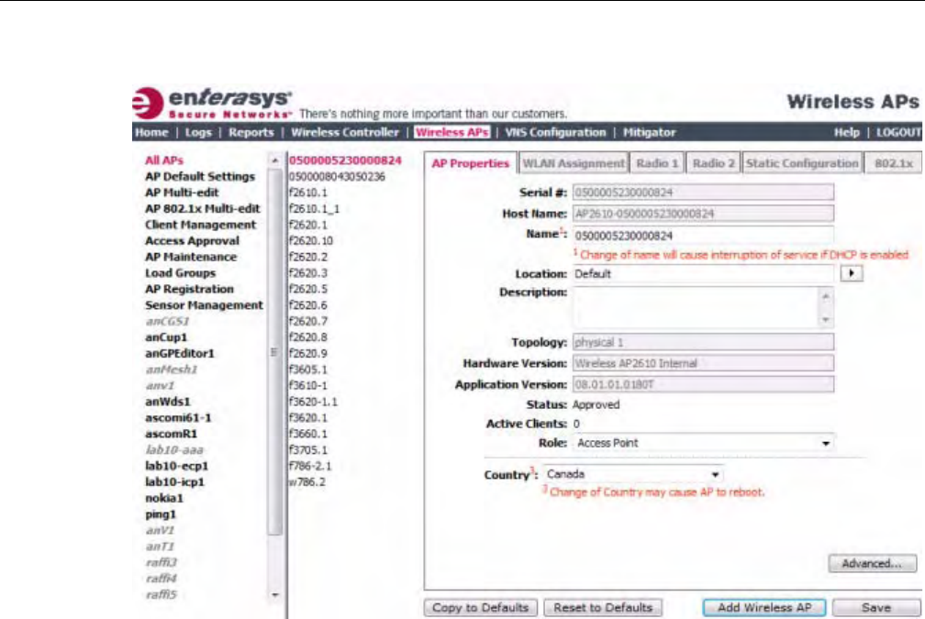
Task: Switch to 802.1x tab
Action: pos(893,163)
